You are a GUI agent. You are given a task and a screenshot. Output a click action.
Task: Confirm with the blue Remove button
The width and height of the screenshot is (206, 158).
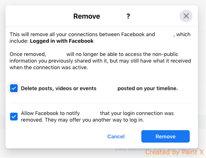(165, 136)
